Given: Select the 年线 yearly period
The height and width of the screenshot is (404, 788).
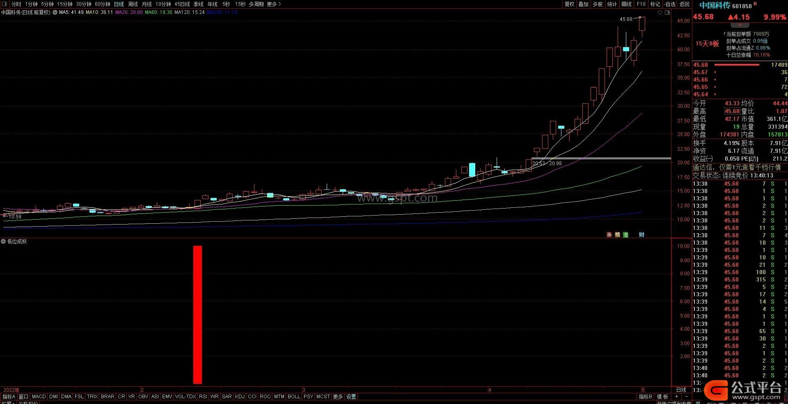Looking at the screenshot, I should tap(213, 4).
